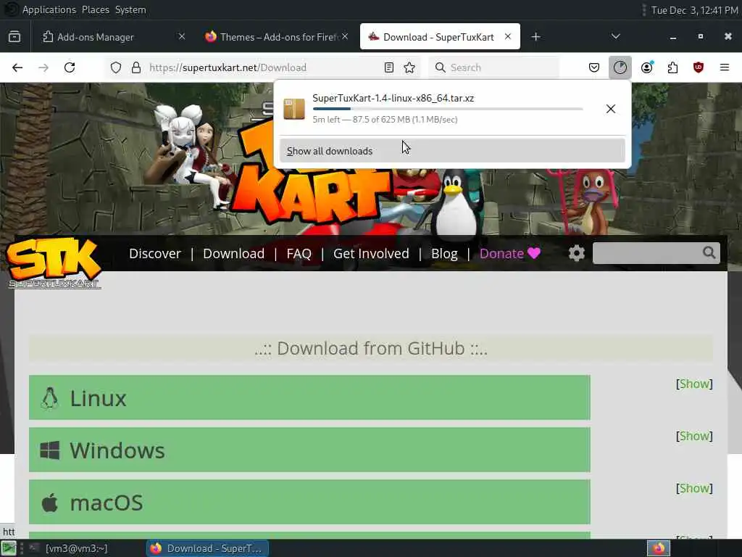Click the site search magnifier icon
This screenshot has height=557, width=742.
point(709,253)
